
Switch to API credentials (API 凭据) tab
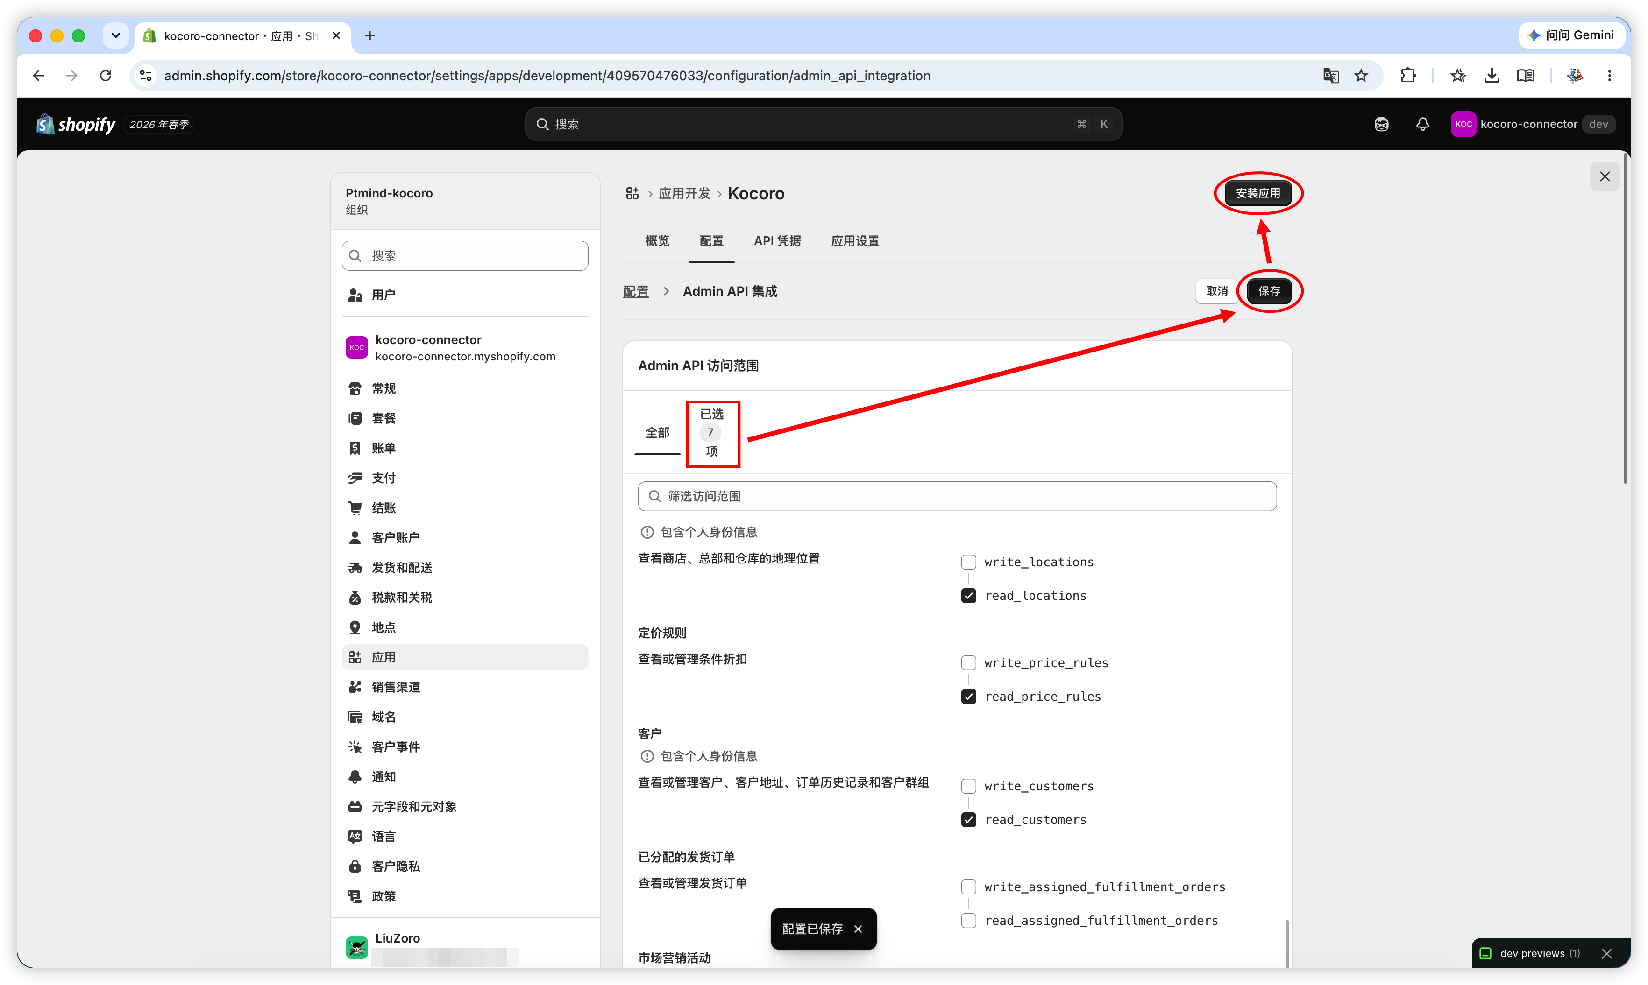(777, 241)
